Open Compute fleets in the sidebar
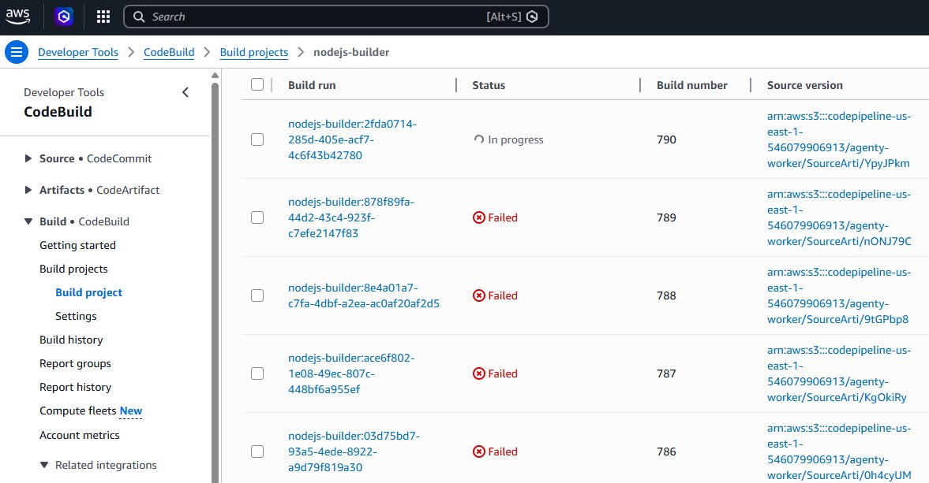The width and height of the screenshot is (929, 483). pyautogui.click(x=77, y=411)
